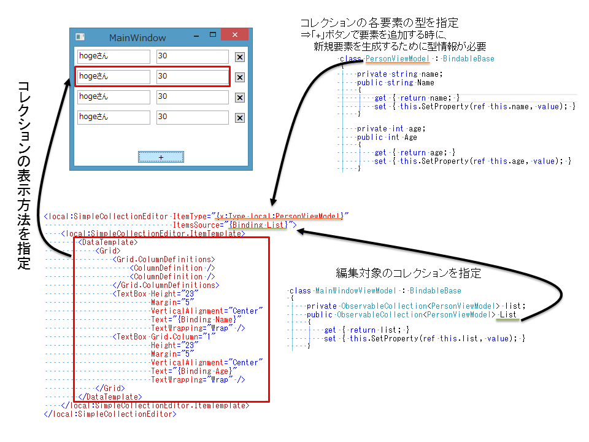Select the name textbox inside the red-outlined row
The width and height of the screenshot is (589, 442).
click(x=114, y=77)
